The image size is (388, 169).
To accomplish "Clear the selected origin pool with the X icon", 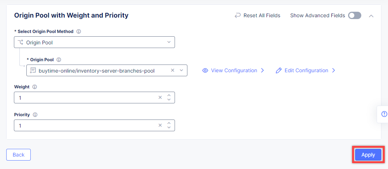I will coord(173,70).
